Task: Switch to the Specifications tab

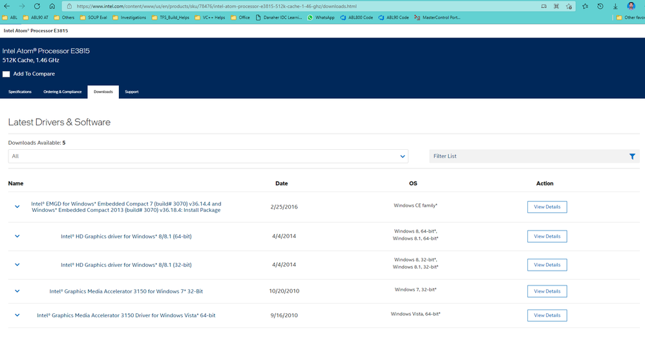Action: point(20,92)
